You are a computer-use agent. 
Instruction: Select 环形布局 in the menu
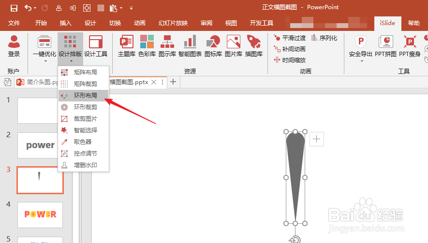84,96
